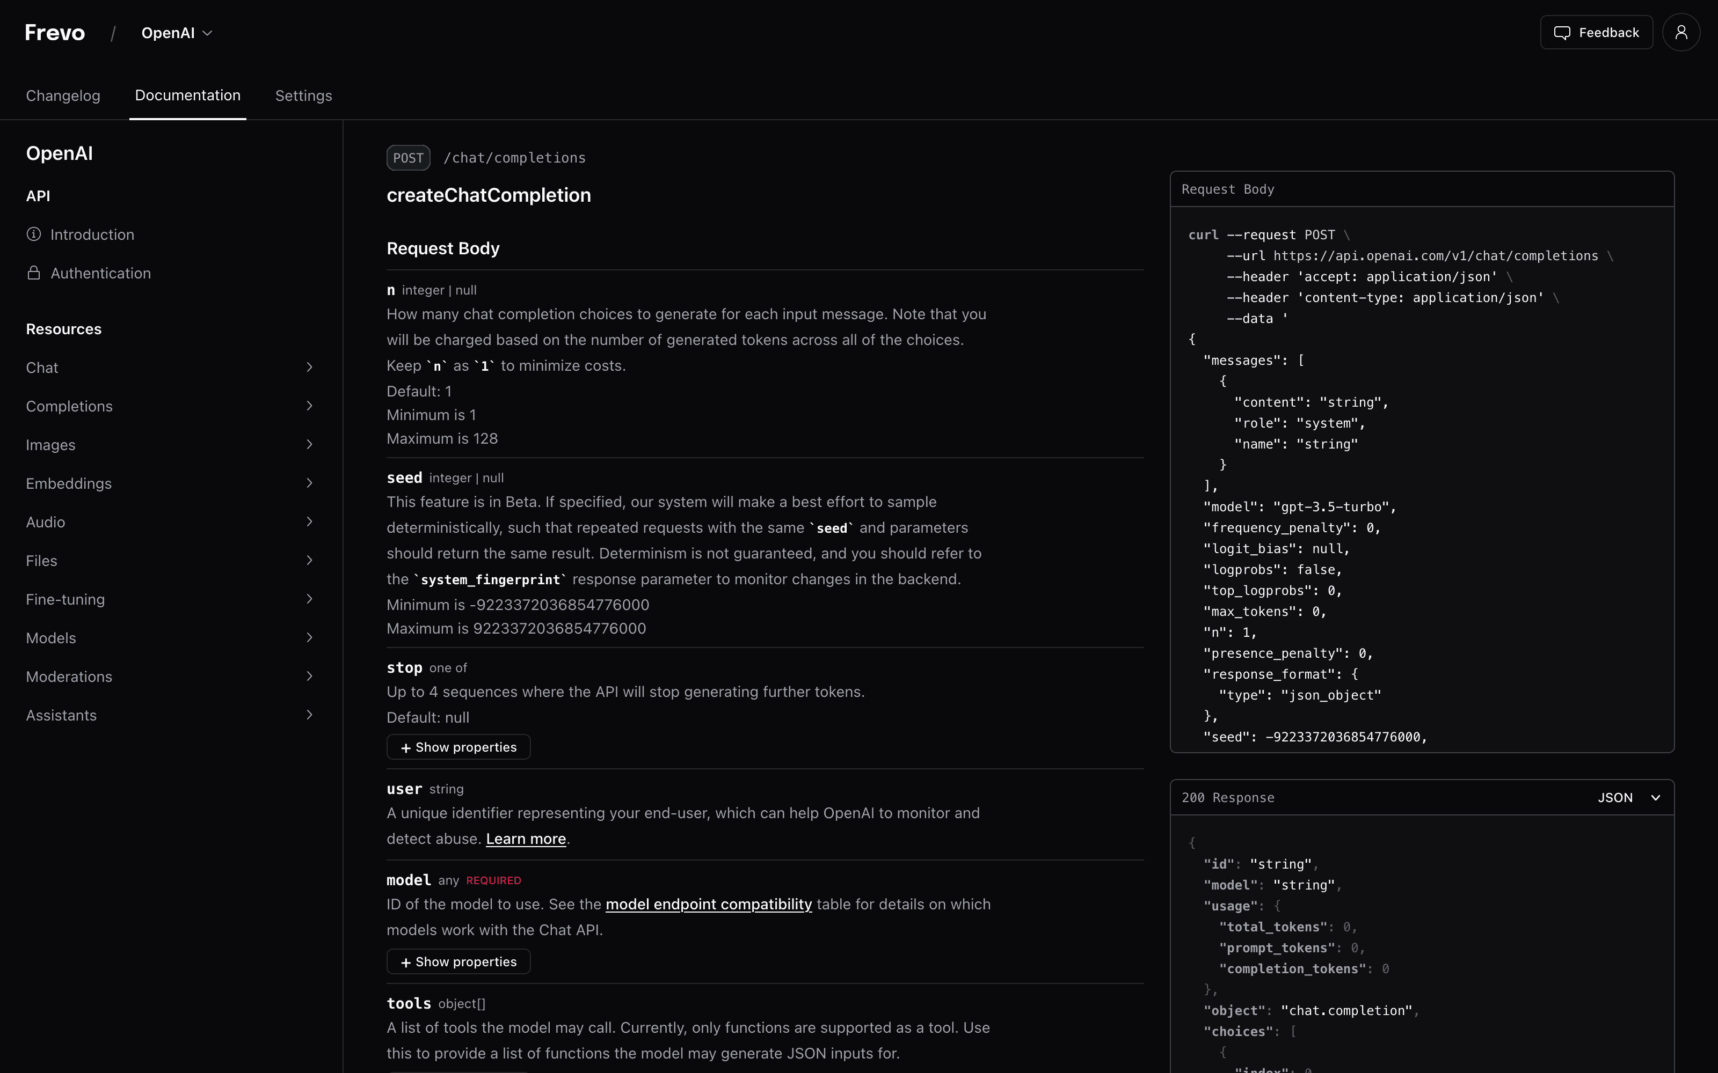Viewport: 1718px width, 1073px height.
Task: Switch to the Documentation tab
Action: pyautogui.click(x=187, y=96)
